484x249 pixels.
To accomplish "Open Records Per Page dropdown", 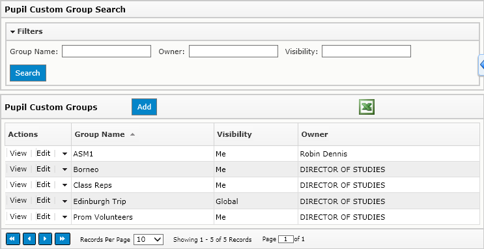I will [x=149, y=239].
